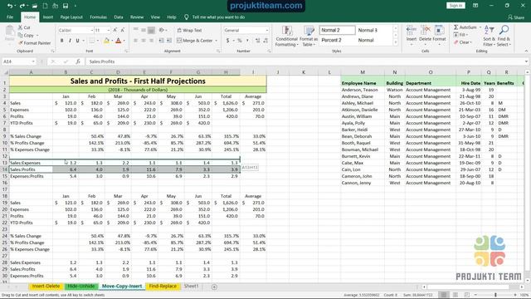
Task: Switch to the Formulas tab
Action: click(98, 17)
